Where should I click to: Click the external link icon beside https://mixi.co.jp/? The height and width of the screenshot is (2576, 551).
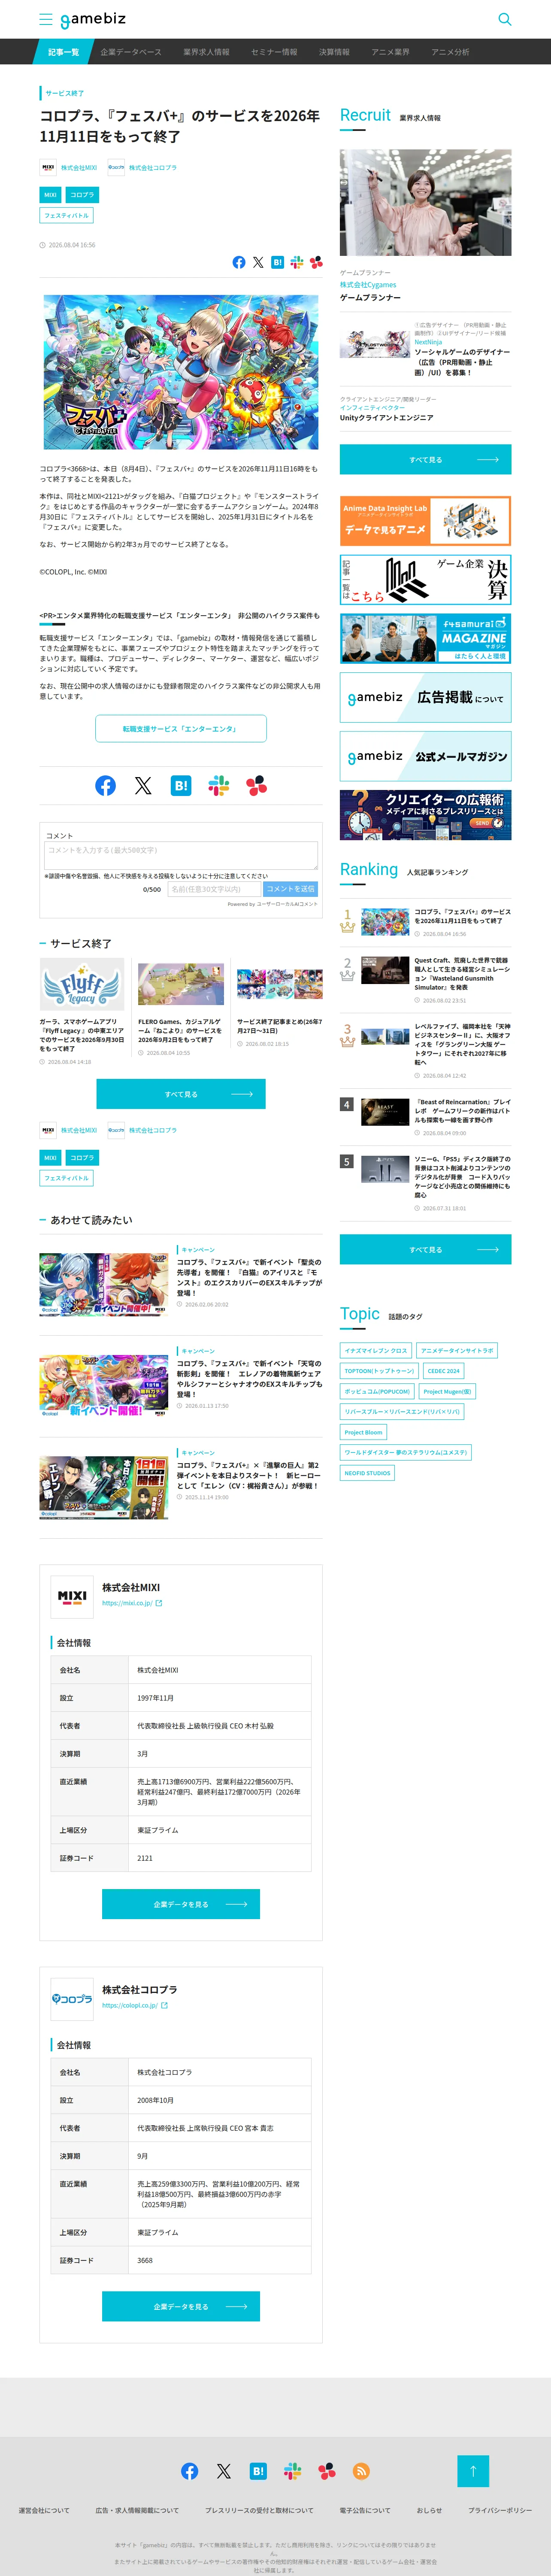pyautogui.click(x=159, y=1603)
